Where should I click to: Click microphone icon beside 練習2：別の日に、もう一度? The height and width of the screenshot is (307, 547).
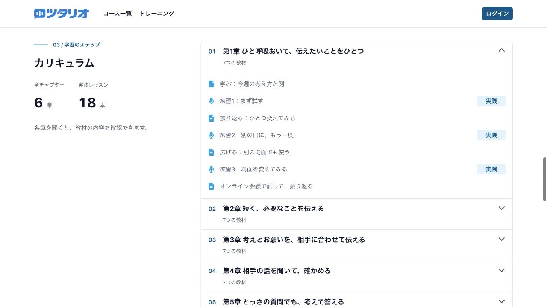[211, 135]
